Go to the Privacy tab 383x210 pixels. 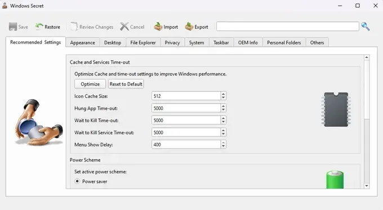(x=172, y=42)
